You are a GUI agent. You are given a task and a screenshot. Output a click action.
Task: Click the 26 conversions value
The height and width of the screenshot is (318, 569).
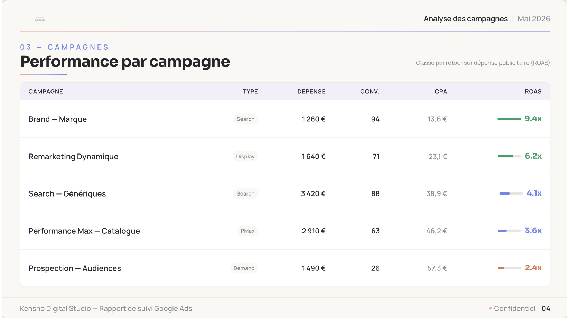coord(375,268)
